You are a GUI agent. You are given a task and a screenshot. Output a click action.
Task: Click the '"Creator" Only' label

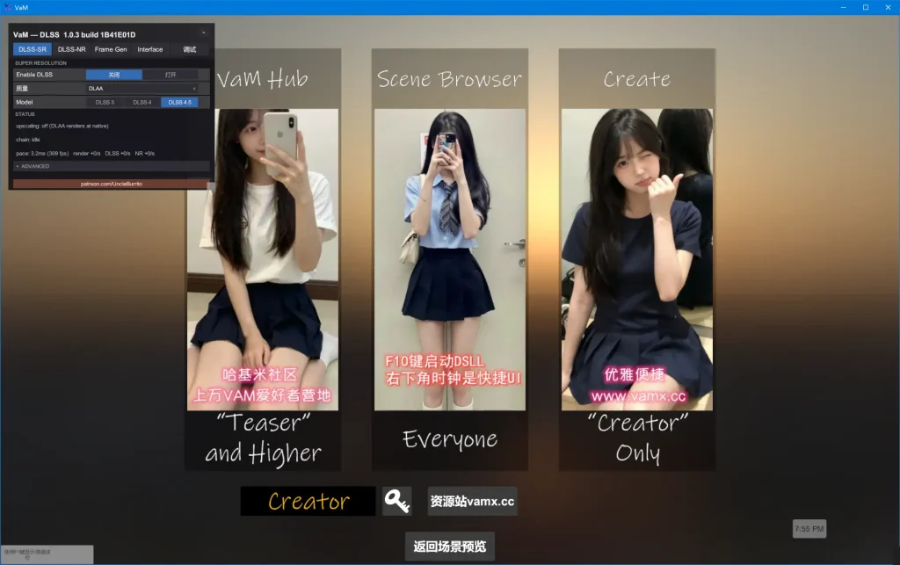pos(637,438)
